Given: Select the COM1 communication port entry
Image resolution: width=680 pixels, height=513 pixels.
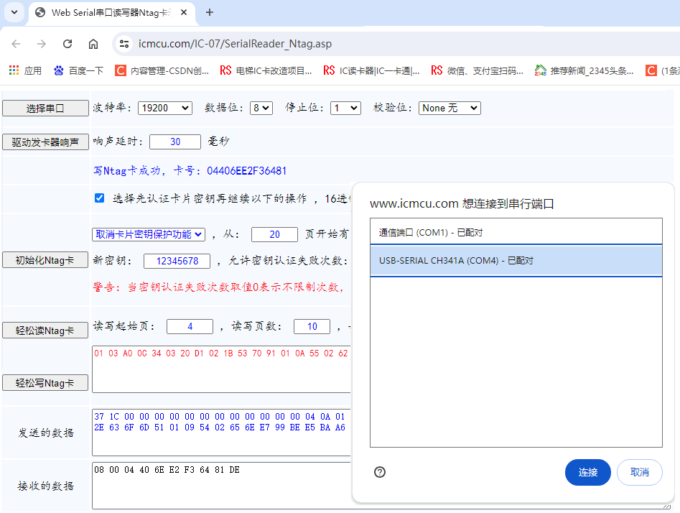Looking at the screenshot, I should [x=516, y=233].
